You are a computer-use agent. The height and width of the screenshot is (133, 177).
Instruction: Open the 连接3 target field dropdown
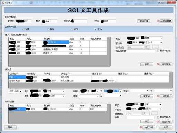[x=120, y=96]
